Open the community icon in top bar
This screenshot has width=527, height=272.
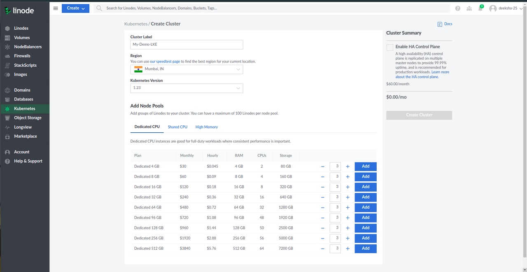[x=469, y=8]
